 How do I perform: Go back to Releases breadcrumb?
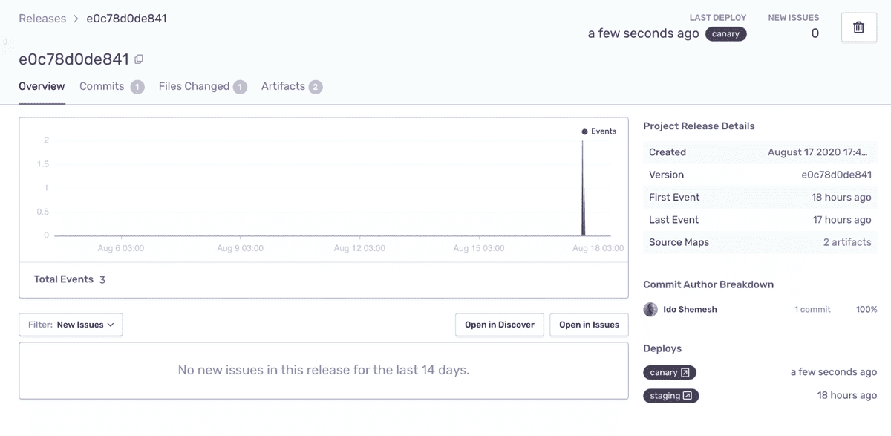[x=42, y=19]
